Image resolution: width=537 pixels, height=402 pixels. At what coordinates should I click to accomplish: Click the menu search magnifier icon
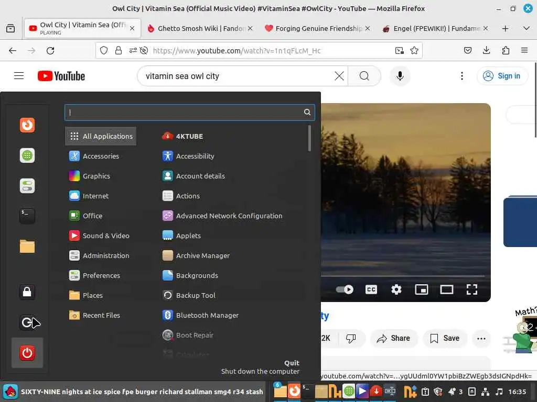[307, 112]
